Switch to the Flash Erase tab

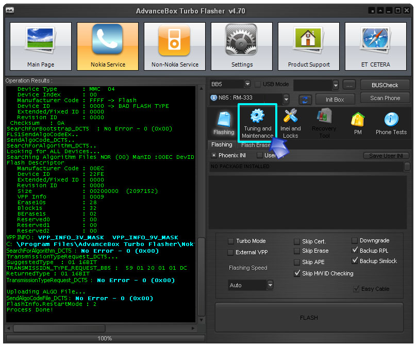[x=256, y=145]
